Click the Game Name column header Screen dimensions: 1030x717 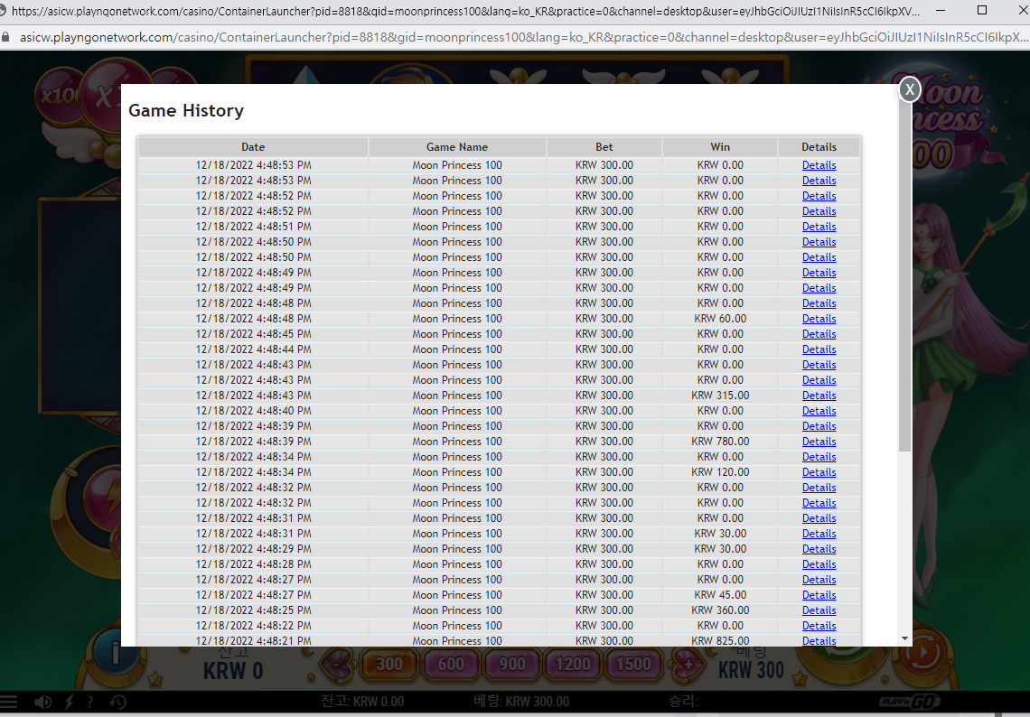pyautogui.click(x=457, y=147)
